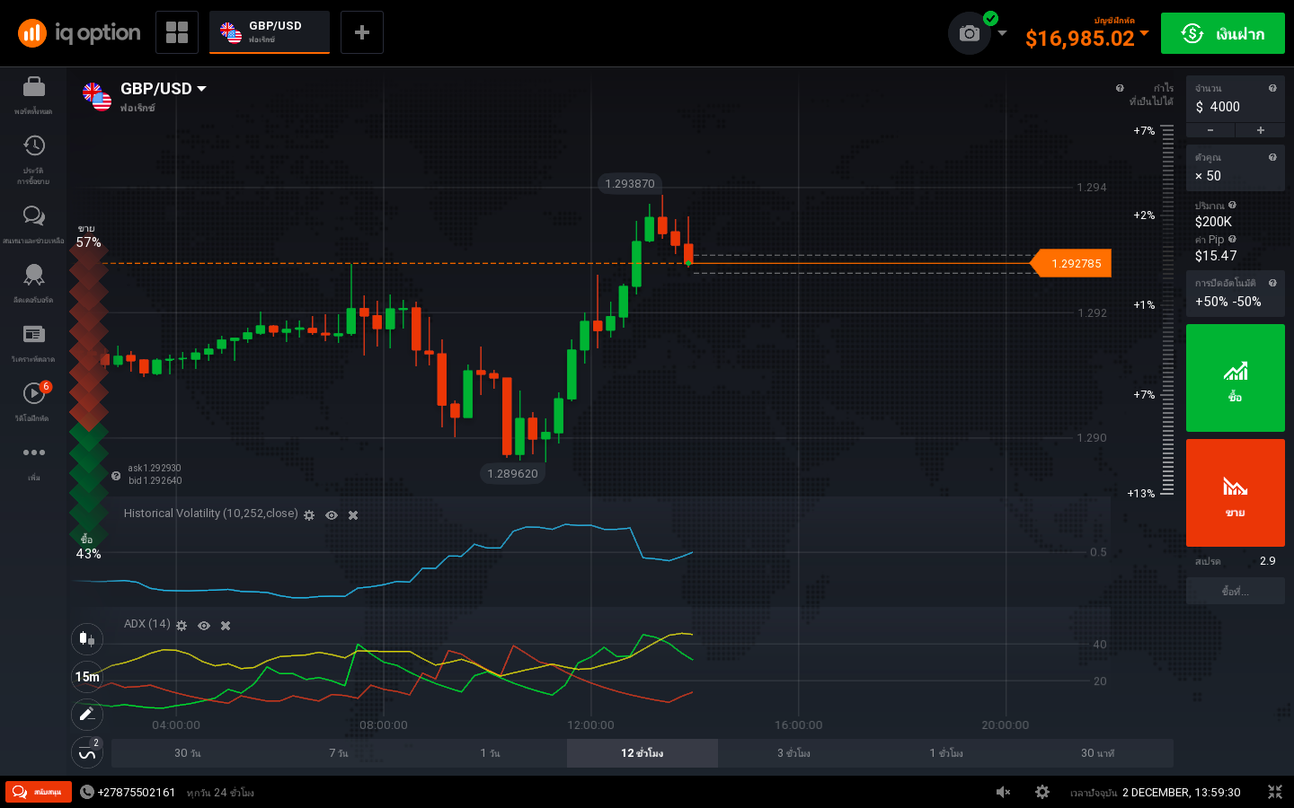
Task: Open multiplier × 50 selector
Action: pos(1236,168)
